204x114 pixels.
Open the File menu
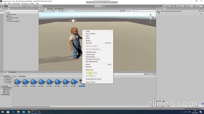2,3
